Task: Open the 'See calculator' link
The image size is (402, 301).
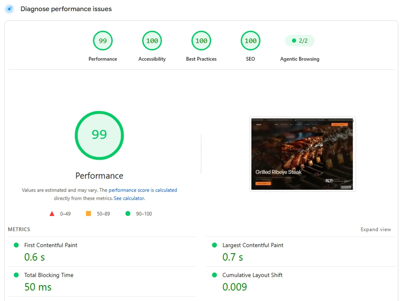Action: (x=129, y=198)
